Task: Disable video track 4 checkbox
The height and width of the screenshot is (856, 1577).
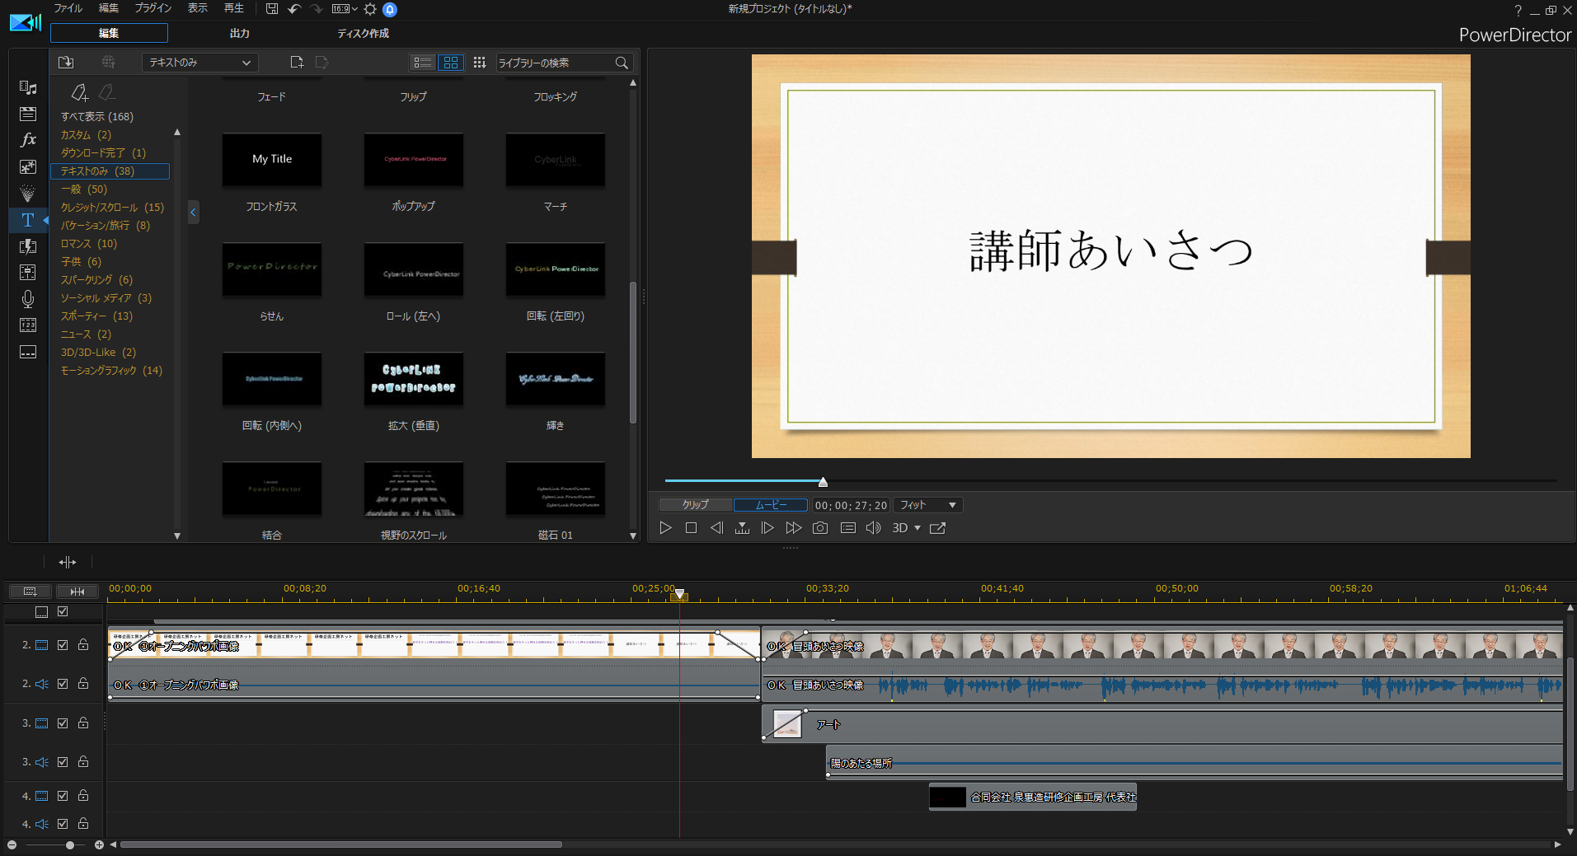Action: (63, 796)
